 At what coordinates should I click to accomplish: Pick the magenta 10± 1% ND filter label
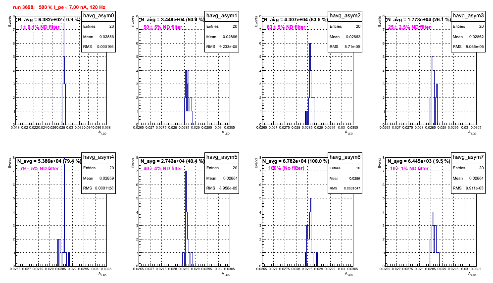click(x=409, y=169)
